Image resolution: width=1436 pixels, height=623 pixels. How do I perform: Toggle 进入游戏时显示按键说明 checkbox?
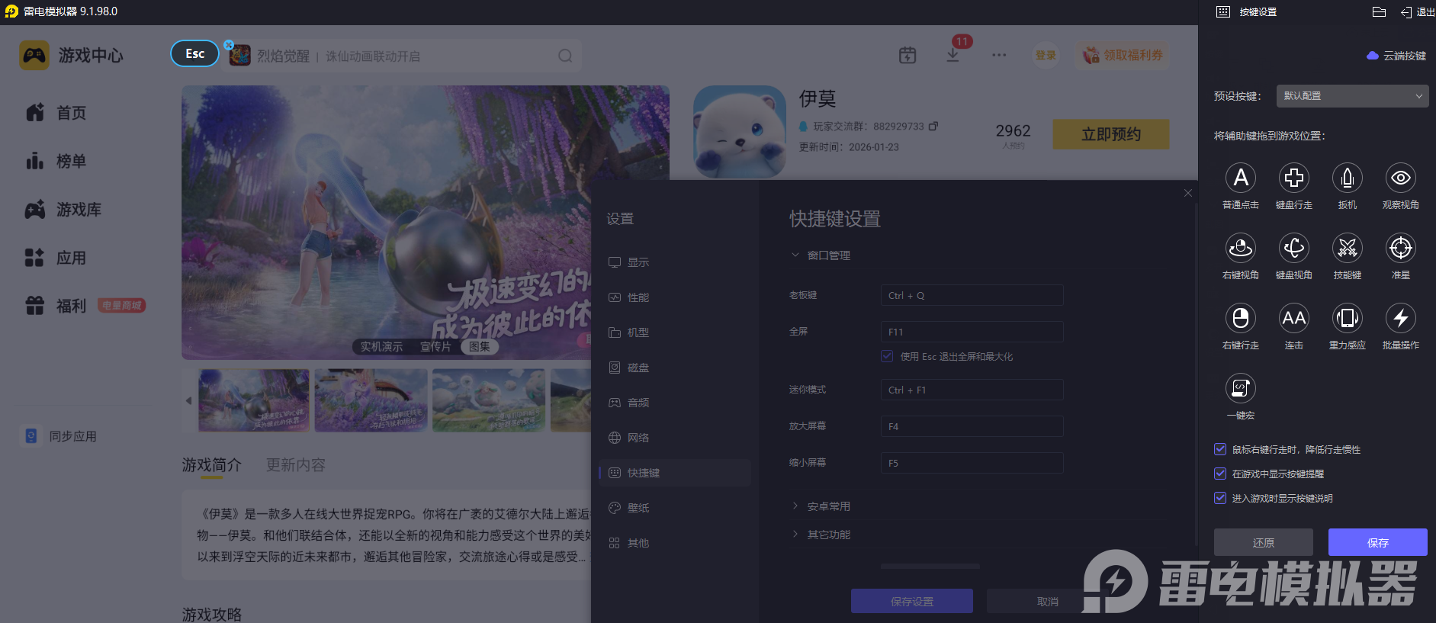pos(1220,498)
